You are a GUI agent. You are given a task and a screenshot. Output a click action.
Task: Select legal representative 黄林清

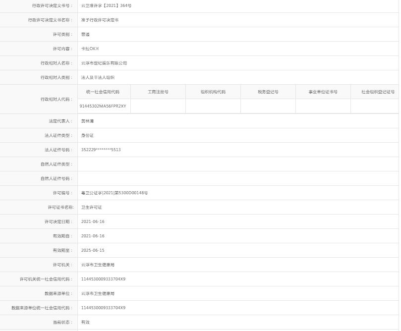pyautogui.click(x=86, y=120)
